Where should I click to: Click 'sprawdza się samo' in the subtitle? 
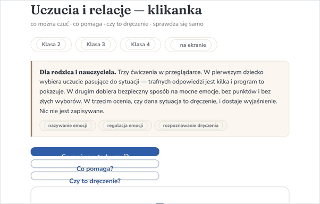pyautogui.click(x=178, y=24)
